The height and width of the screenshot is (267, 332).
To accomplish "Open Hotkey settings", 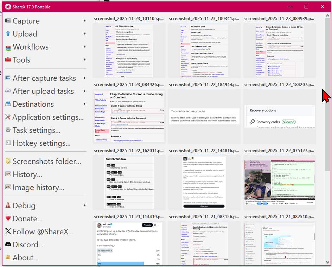I will [41, 143].
